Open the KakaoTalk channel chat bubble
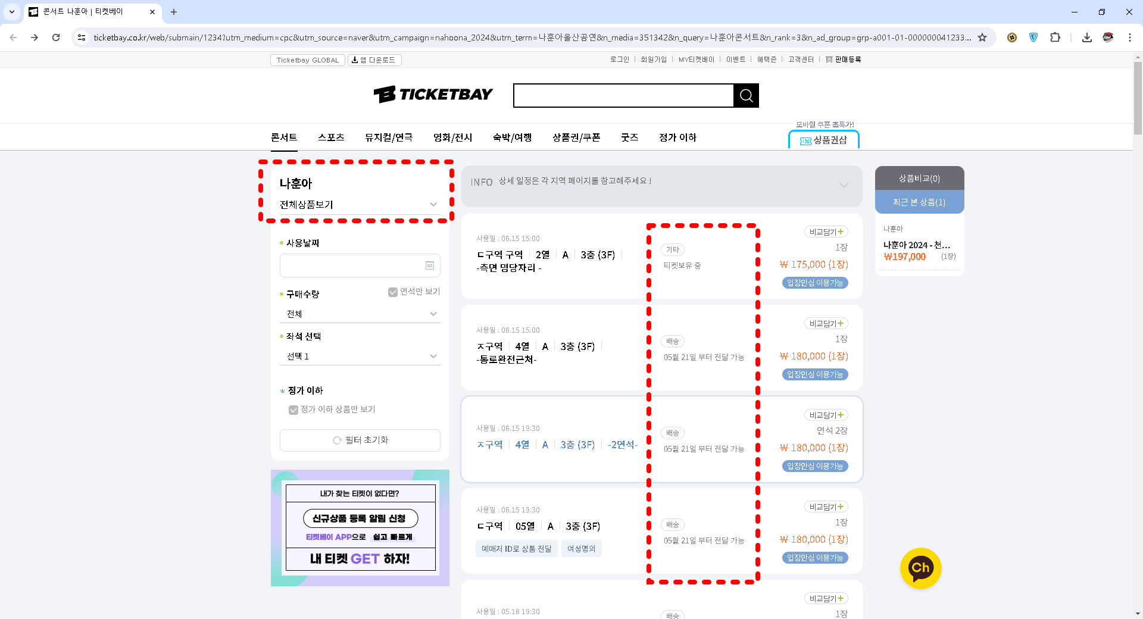The height and width of the screenshot is (619, 1143). (920, 568)
